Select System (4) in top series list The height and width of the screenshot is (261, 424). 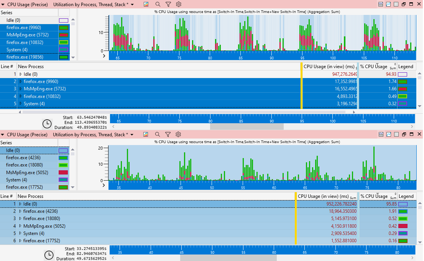(17, 50)
